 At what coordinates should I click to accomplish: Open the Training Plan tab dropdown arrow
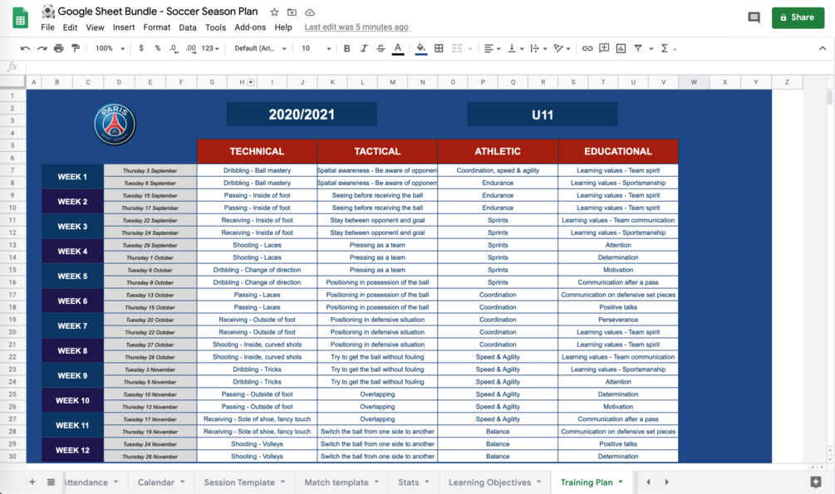(x=621, y=482)
